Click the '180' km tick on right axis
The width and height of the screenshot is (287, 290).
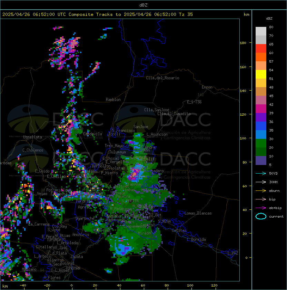(243, 43)
